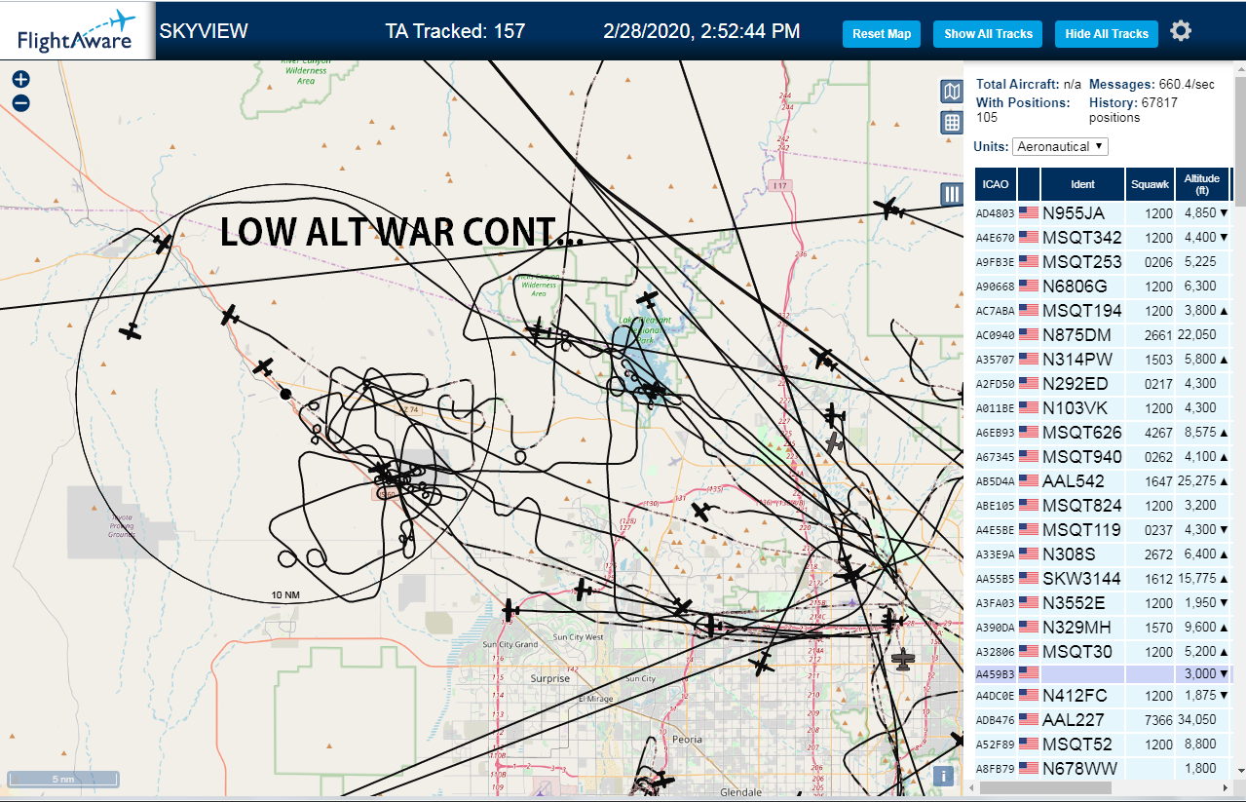The image size is (1246, 802).
Task: Select aircraft N955JA in the list
Action: pyautogui.click(x=1104, y=212)
